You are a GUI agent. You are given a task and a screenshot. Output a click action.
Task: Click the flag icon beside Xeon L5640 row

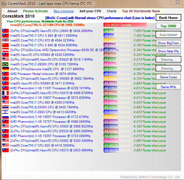pos(5,31)
